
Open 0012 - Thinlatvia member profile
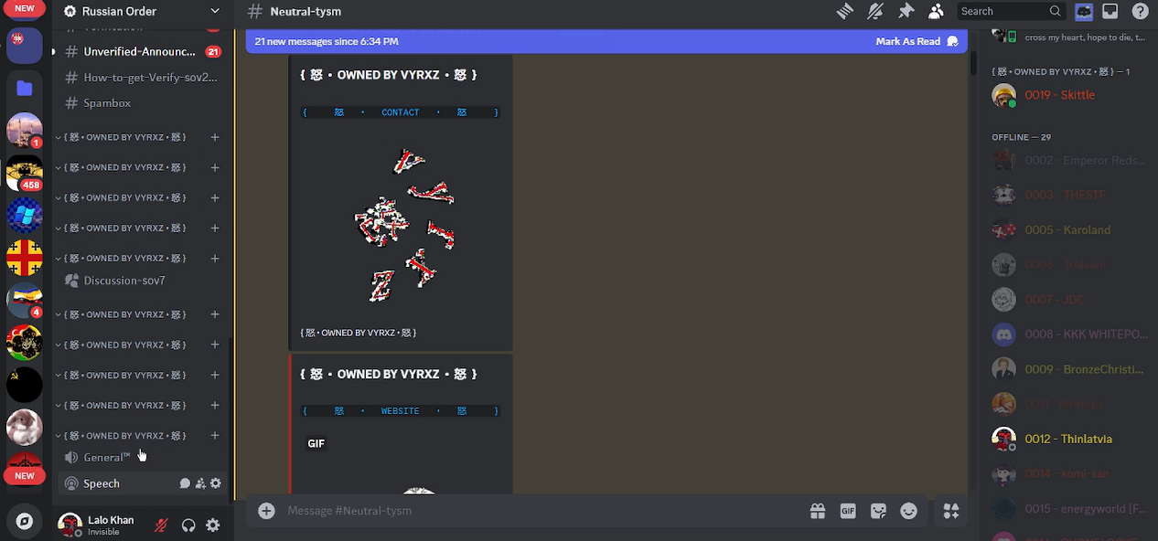point(1067,439)
